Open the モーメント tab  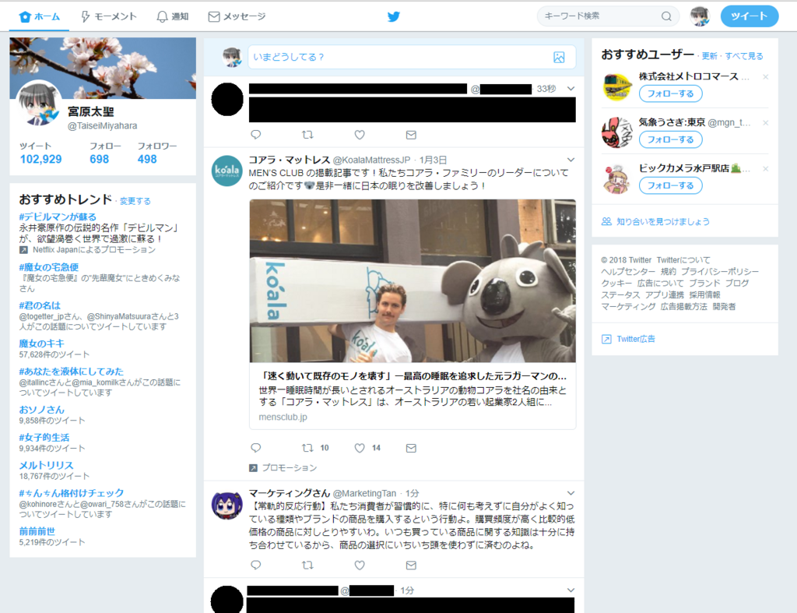click(x=109, y=17)
